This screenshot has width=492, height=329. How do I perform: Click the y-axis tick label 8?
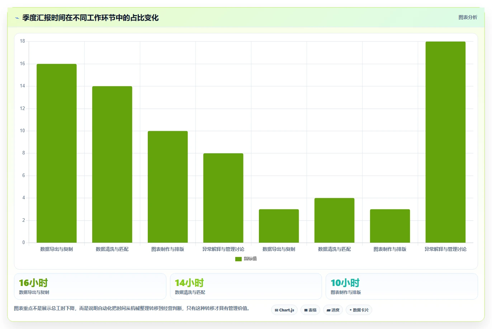pyautogui.click(x=24, y=153)
